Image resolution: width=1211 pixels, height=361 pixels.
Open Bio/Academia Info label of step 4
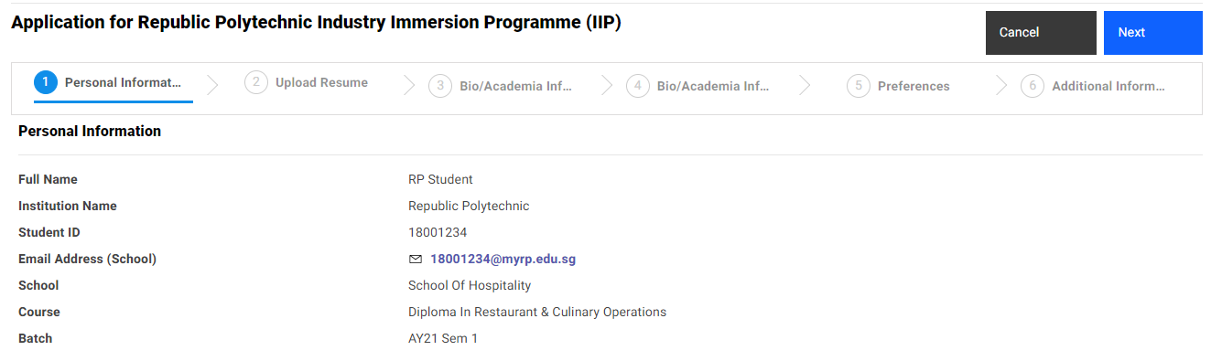pos(713,87)
